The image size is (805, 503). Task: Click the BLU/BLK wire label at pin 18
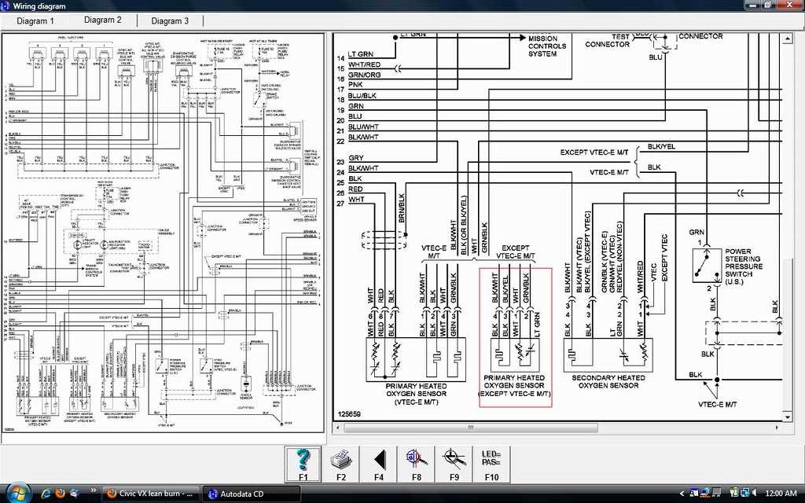click(x=362, y=95)
